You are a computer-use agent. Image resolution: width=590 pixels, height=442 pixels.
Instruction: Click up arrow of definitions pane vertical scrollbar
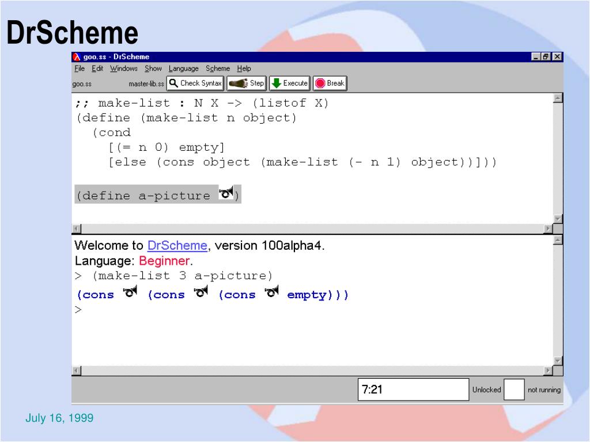[x=558, y=98]
